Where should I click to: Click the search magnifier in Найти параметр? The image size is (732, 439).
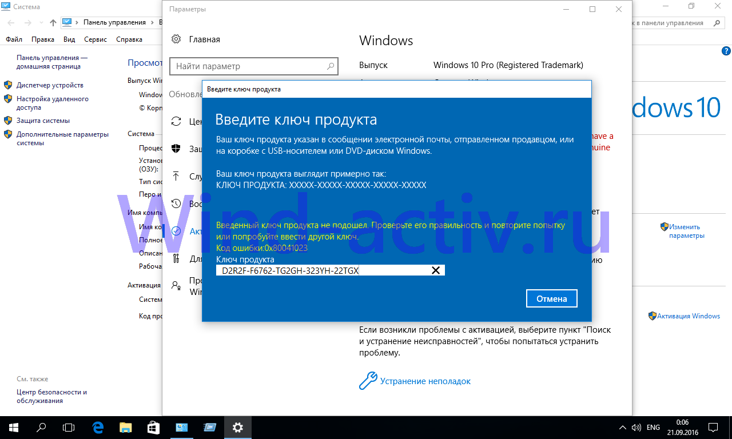point(330,66)
